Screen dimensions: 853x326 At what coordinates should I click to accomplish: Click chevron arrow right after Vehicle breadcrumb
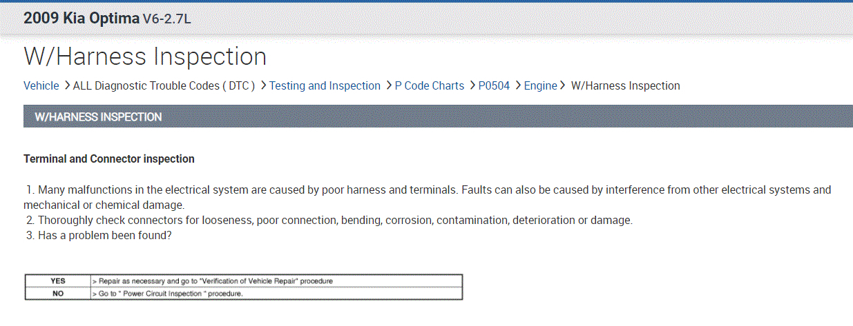point(67,85)
